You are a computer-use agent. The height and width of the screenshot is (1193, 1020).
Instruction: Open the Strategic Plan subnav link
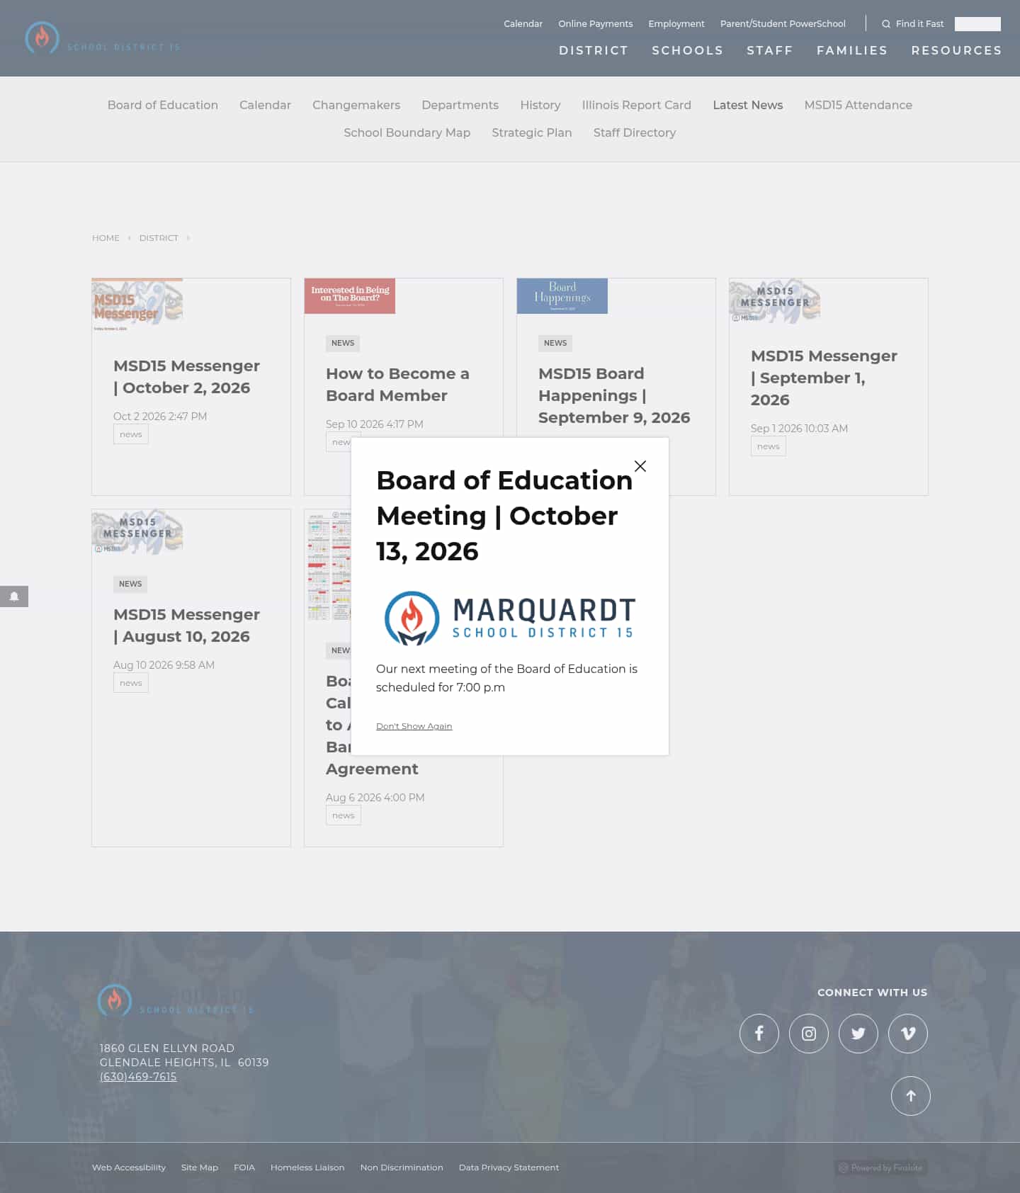click(x=532, y=132)
